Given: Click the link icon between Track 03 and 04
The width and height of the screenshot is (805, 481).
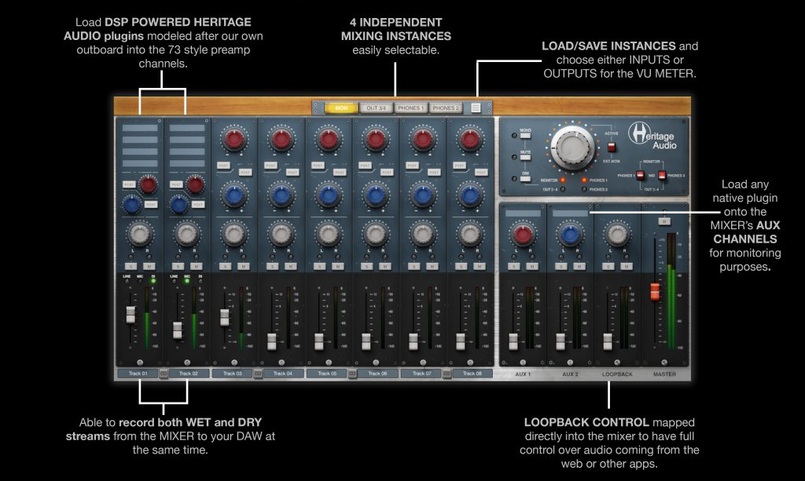Looking at the screenshot, I should click(258, 374).
